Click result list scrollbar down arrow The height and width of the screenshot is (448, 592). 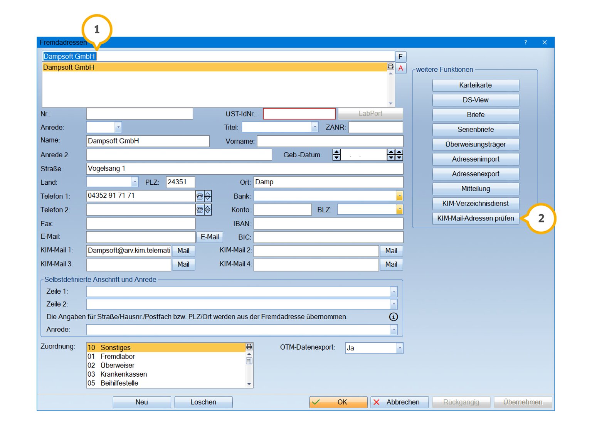(390, 103)
